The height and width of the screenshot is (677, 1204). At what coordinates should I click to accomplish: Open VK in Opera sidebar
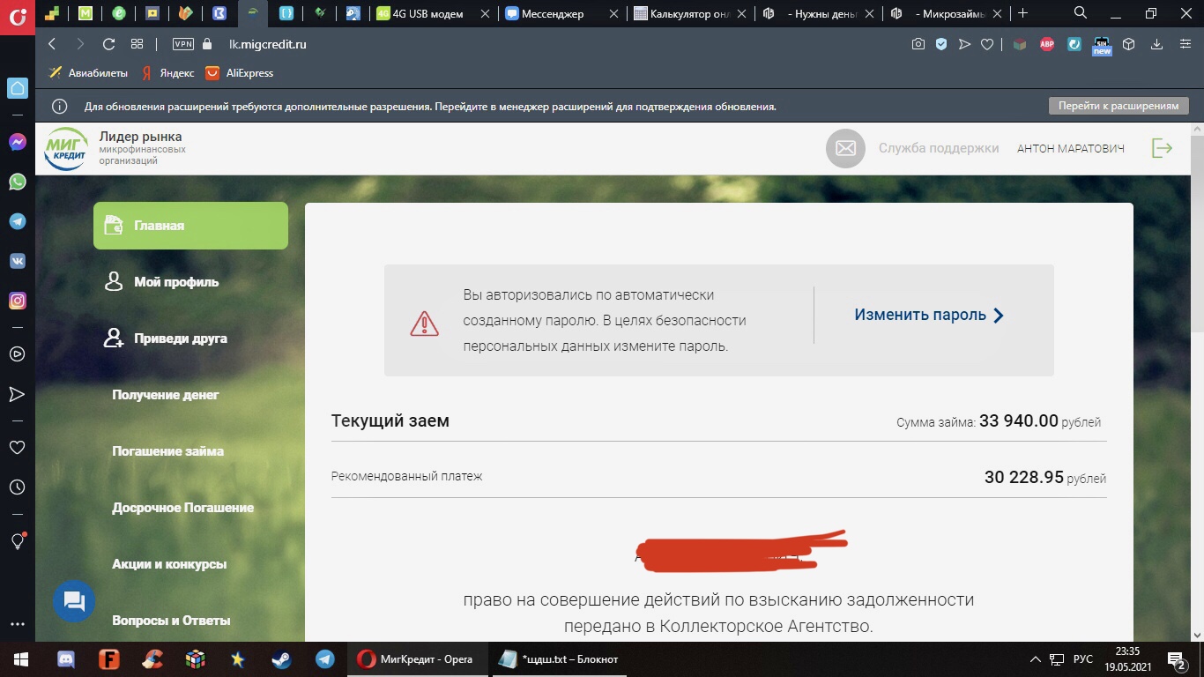pyautogui.click(x=17, y=261)
